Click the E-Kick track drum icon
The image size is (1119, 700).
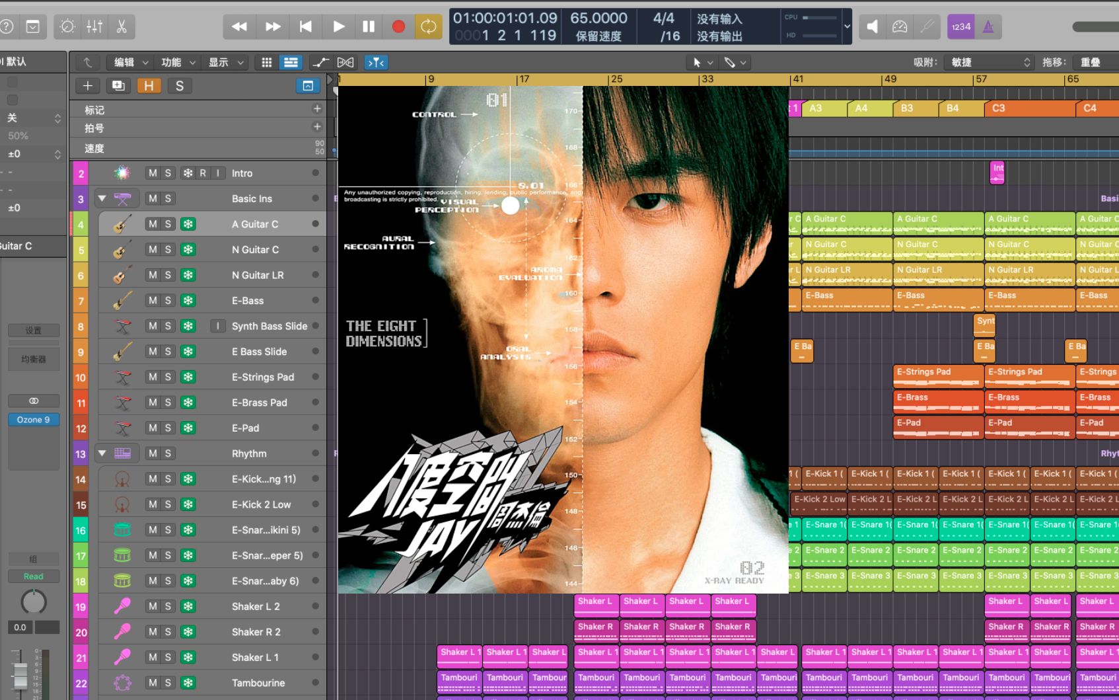click(122, 479)
